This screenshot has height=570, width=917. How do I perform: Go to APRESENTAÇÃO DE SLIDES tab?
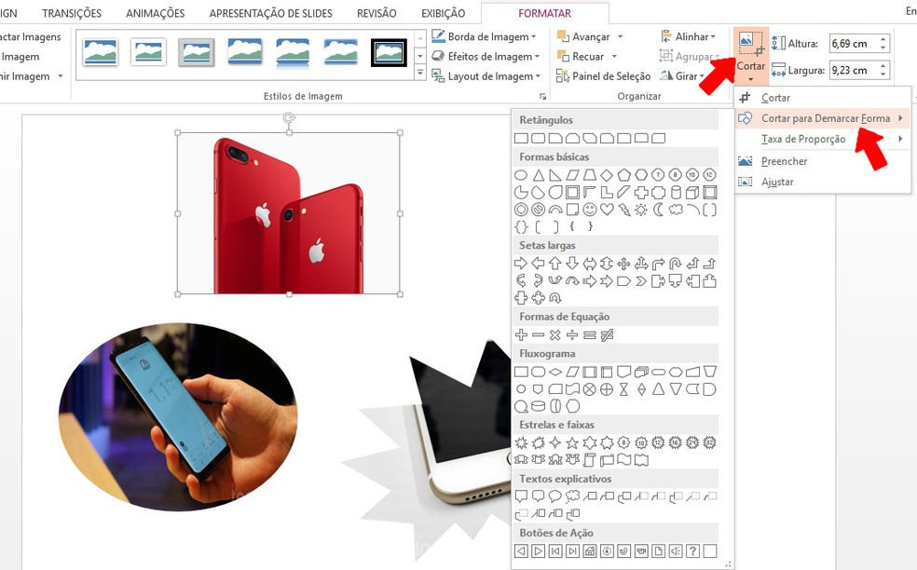pyautogui.click(x=271, y=13)
